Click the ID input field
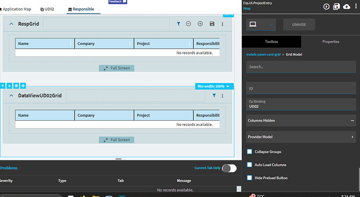The image size is (360, 197). pos(301,88)
